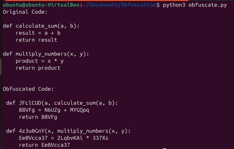Click the variable MYGQpq in output
234x149 pixels.
point(79,110)
